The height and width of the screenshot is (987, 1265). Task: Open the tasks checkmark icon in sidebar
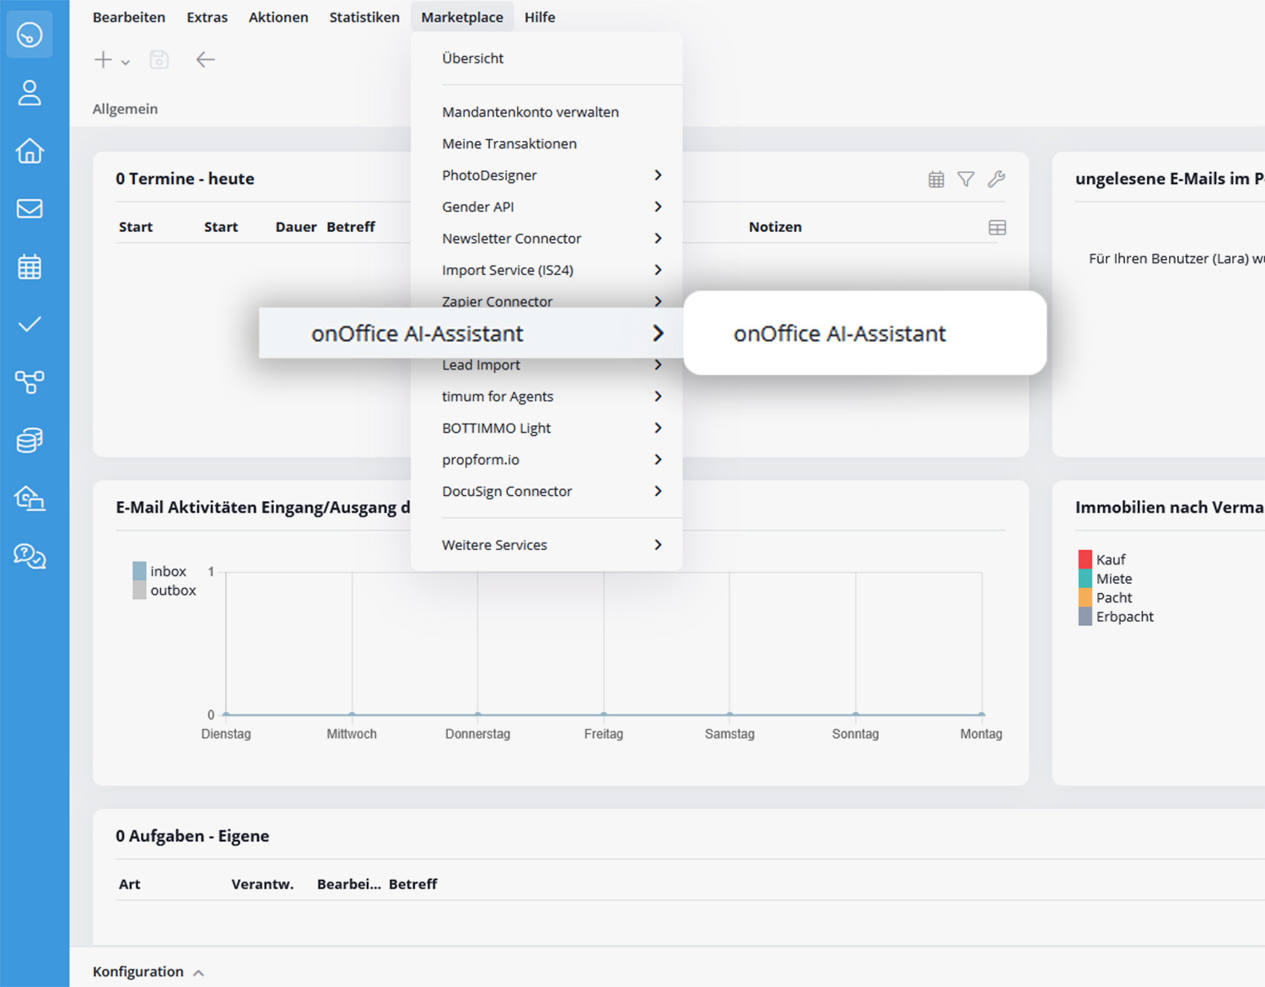(x=30, y=324)
